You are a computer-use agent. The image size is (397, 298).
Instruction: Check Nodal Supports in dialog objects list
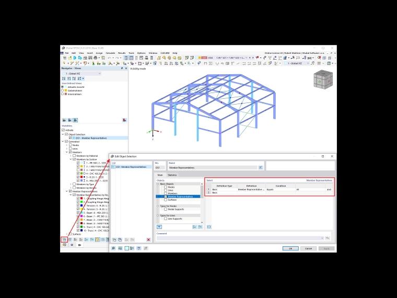click(166, 209)
